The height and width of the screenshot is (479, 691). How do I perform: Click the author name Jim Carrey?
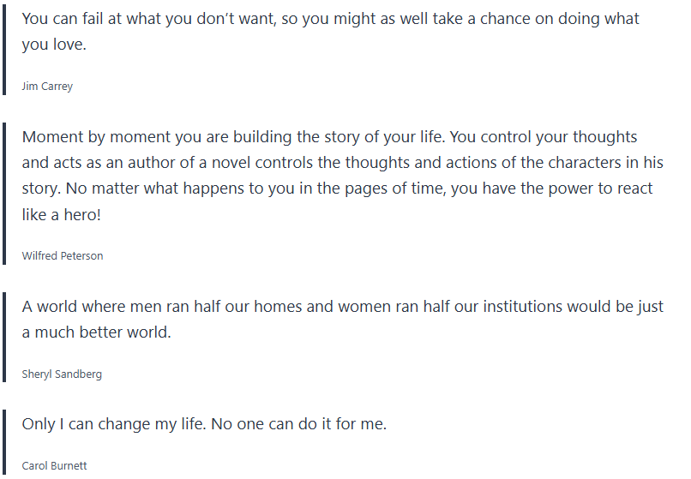tap(47, 87)
